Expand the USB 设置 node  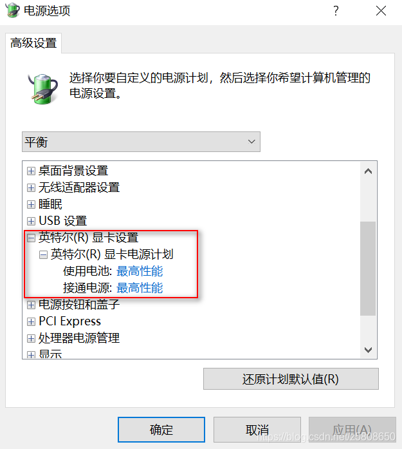point(31,221)
